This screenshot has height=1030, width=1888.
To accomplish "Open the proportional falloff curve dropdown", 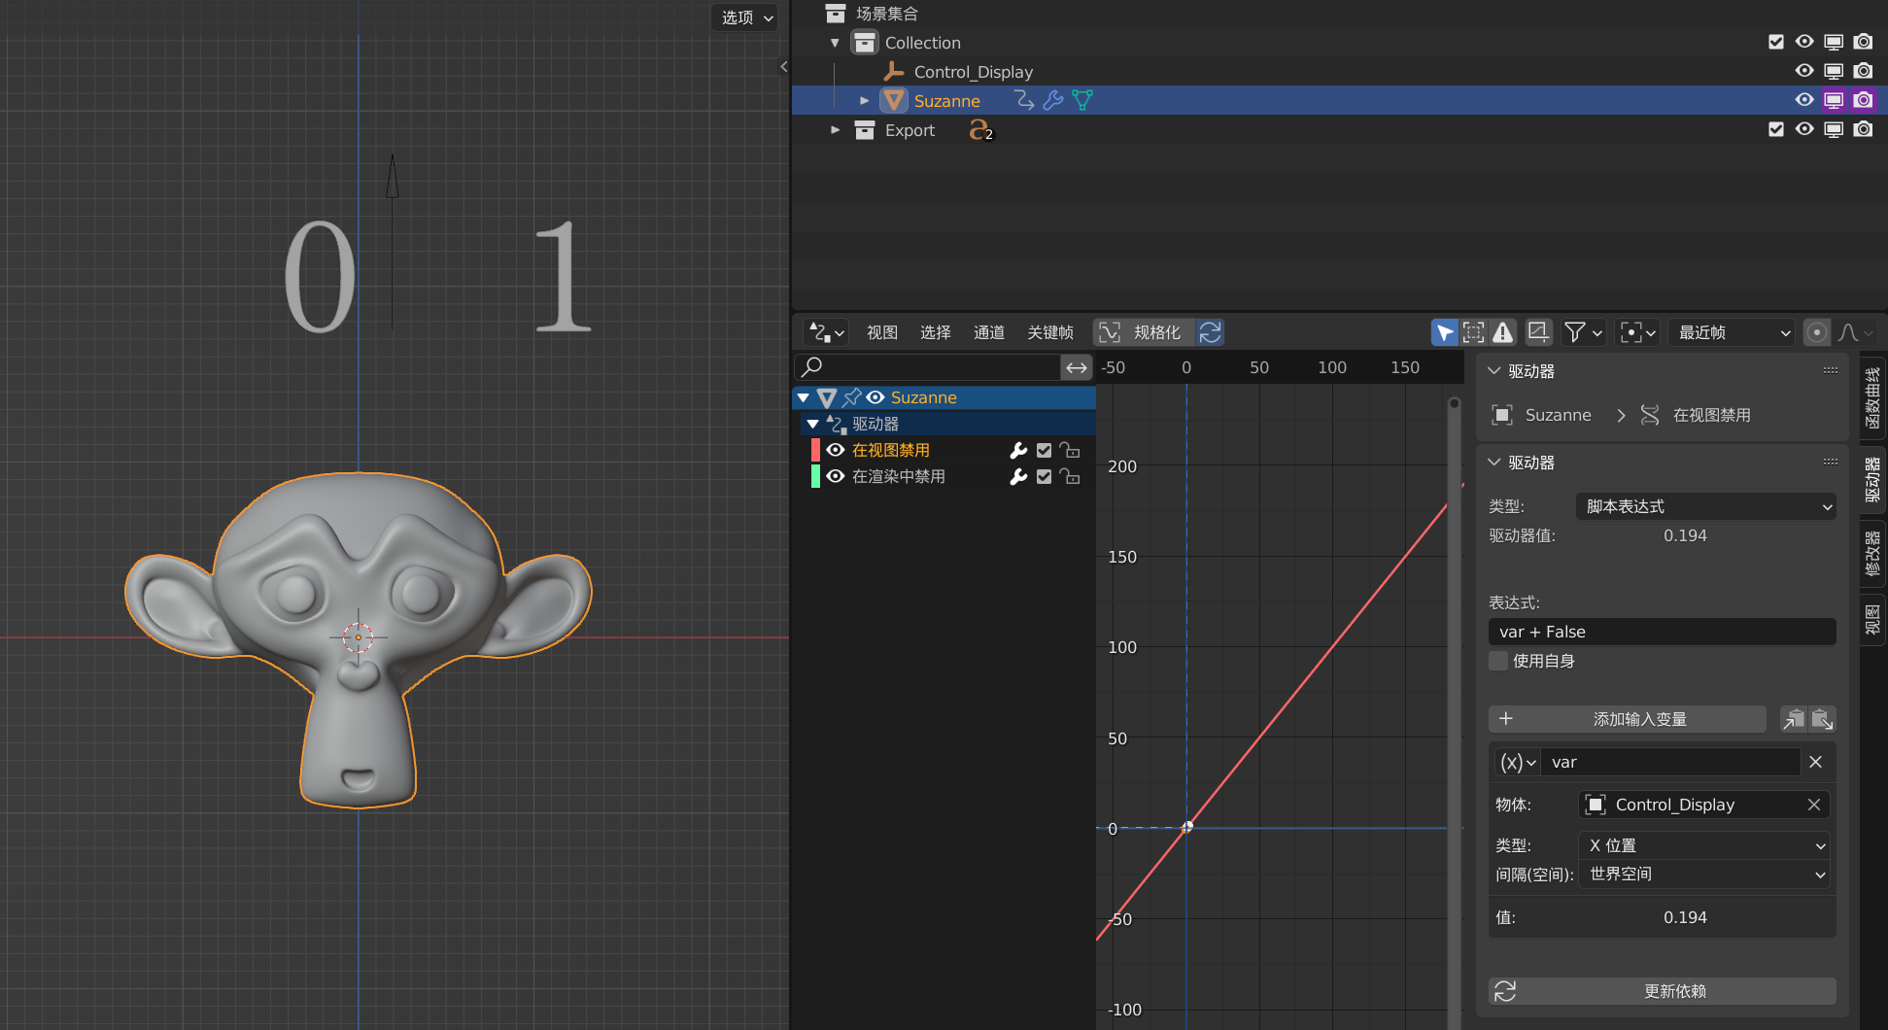I will 1855,332.
